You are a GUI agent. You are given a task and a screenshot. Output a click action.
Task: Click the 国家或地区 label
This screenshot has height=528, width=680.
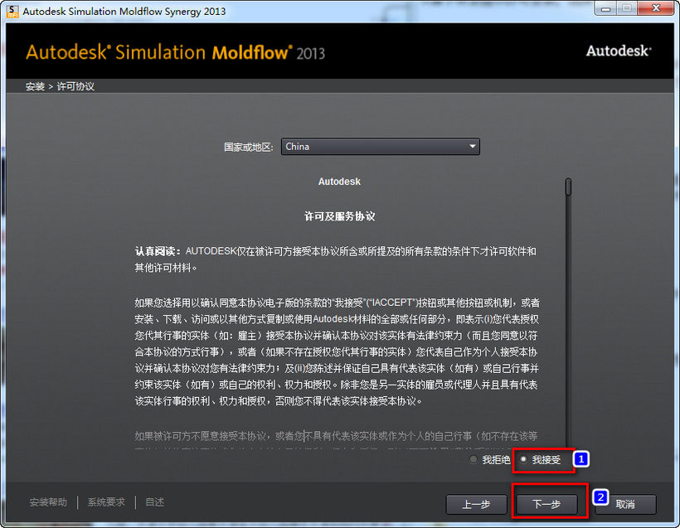(249, 147)
